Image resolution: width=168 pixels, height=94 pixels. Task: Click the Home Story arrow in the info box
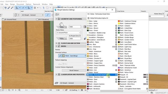163,14
